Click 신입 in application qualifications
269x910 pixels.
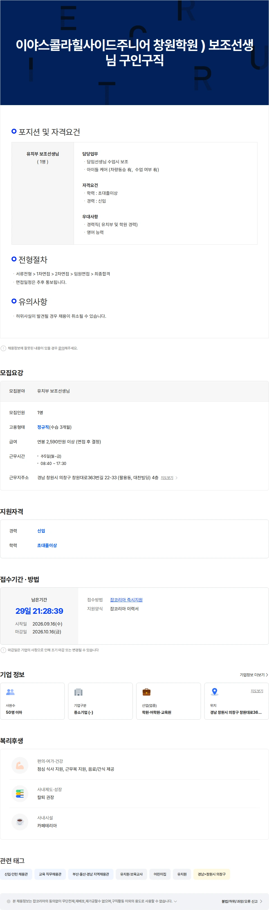[x=41, y=531]
